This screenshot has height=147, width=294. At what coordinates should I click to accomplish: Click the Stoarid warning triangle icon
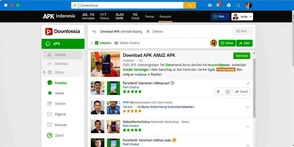point(49,55)
